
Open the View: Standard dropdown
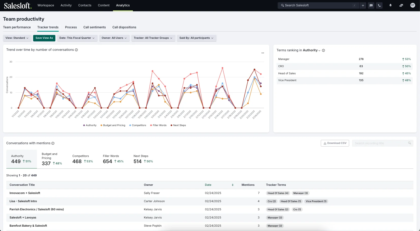click(x=17, y=38)
